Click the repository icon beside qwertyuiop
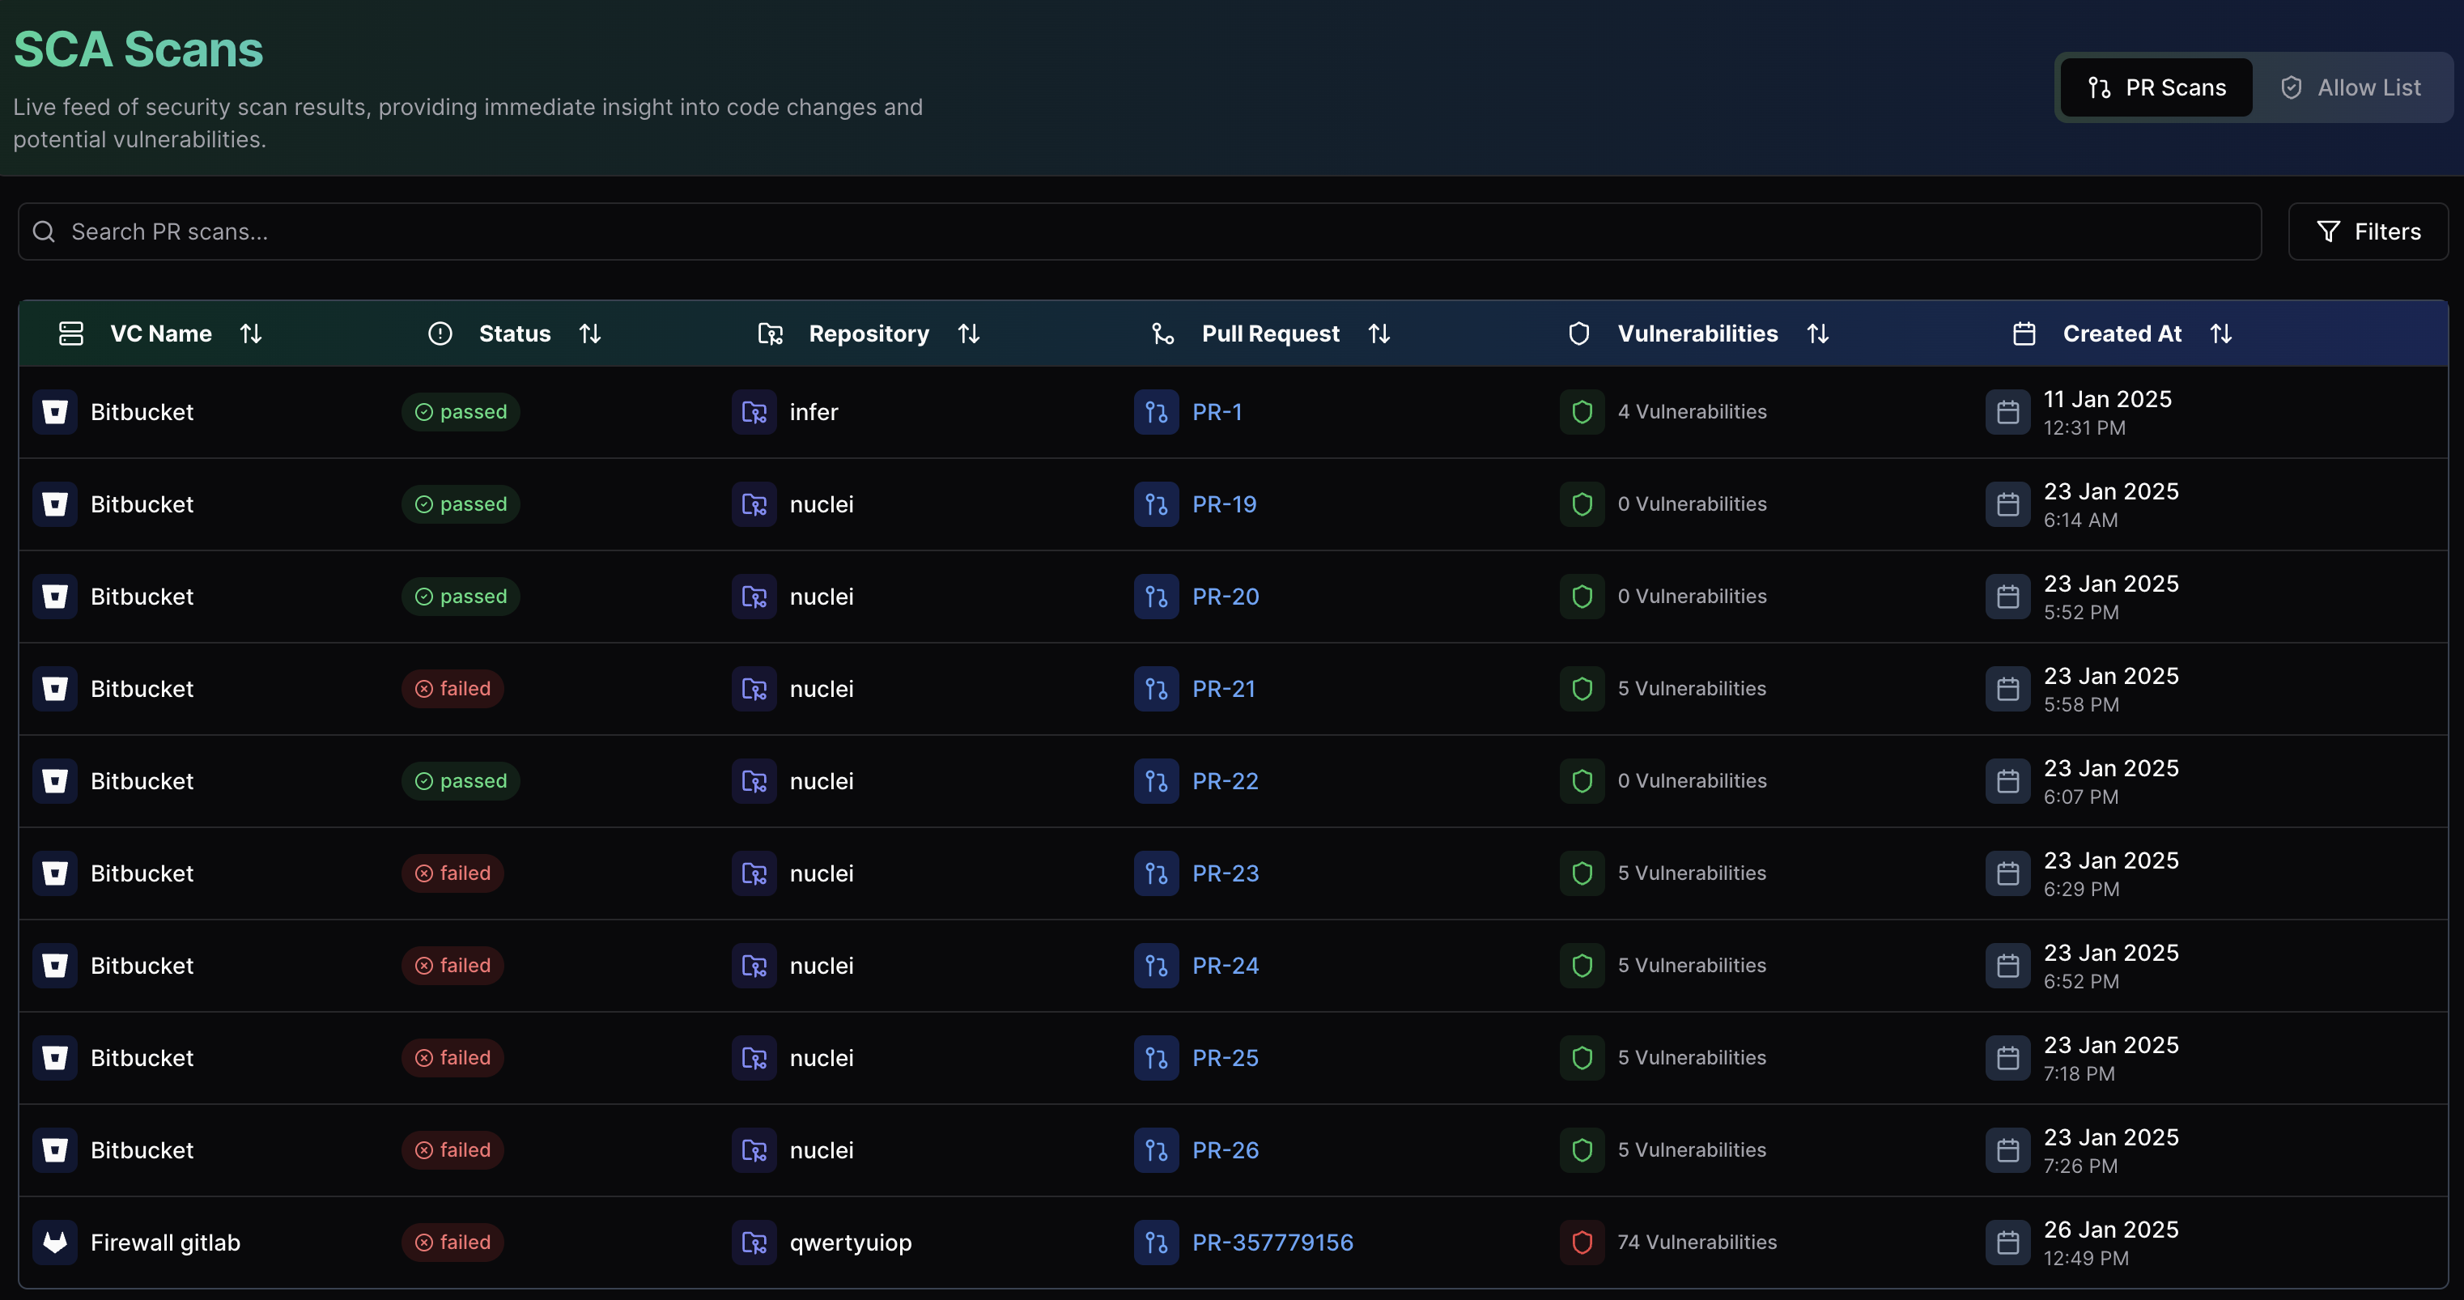The height and width of the screenshot is (1300, 2464). coord(754,1243)
